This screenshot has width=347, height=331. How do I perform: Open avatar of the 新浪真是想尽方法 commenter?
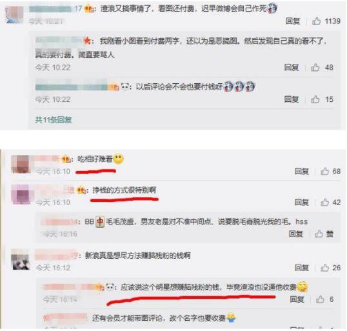point(21,259)
